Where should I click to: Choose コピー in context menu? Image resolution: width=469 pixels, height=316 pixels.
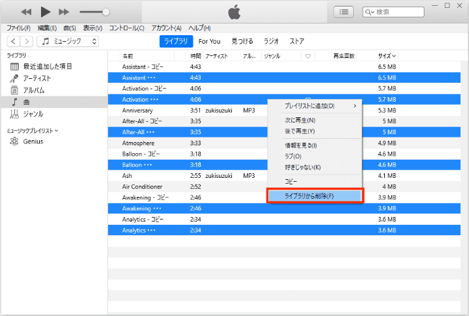click(x=315, y=182)
